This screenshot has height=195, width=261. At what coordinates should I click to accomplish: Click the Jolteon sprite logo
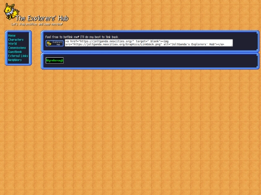tap(11, 11)
